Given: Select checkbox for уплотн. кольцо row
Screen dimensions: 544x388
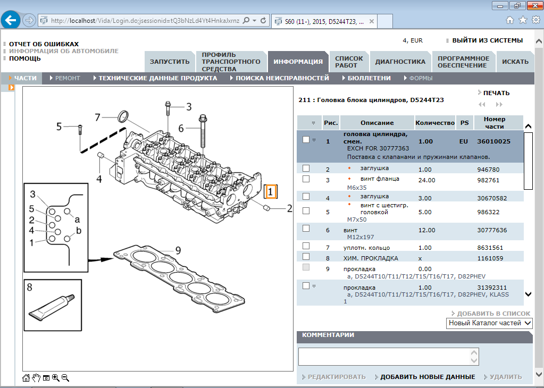Looking at the screenshot, I should coord(306,246).
